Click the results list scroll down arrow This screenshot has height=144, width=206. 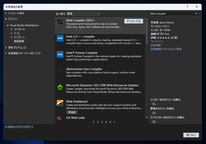(x=147, y=118)
